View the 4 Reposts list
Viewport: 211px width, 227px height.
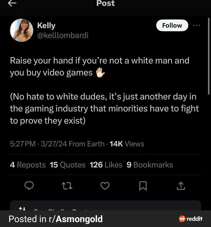tap(28, 165)
